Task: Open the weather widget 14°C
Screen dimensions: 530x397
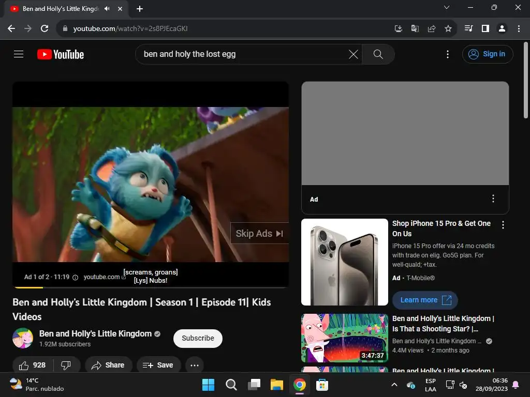Action: click(x=37, y=385)
